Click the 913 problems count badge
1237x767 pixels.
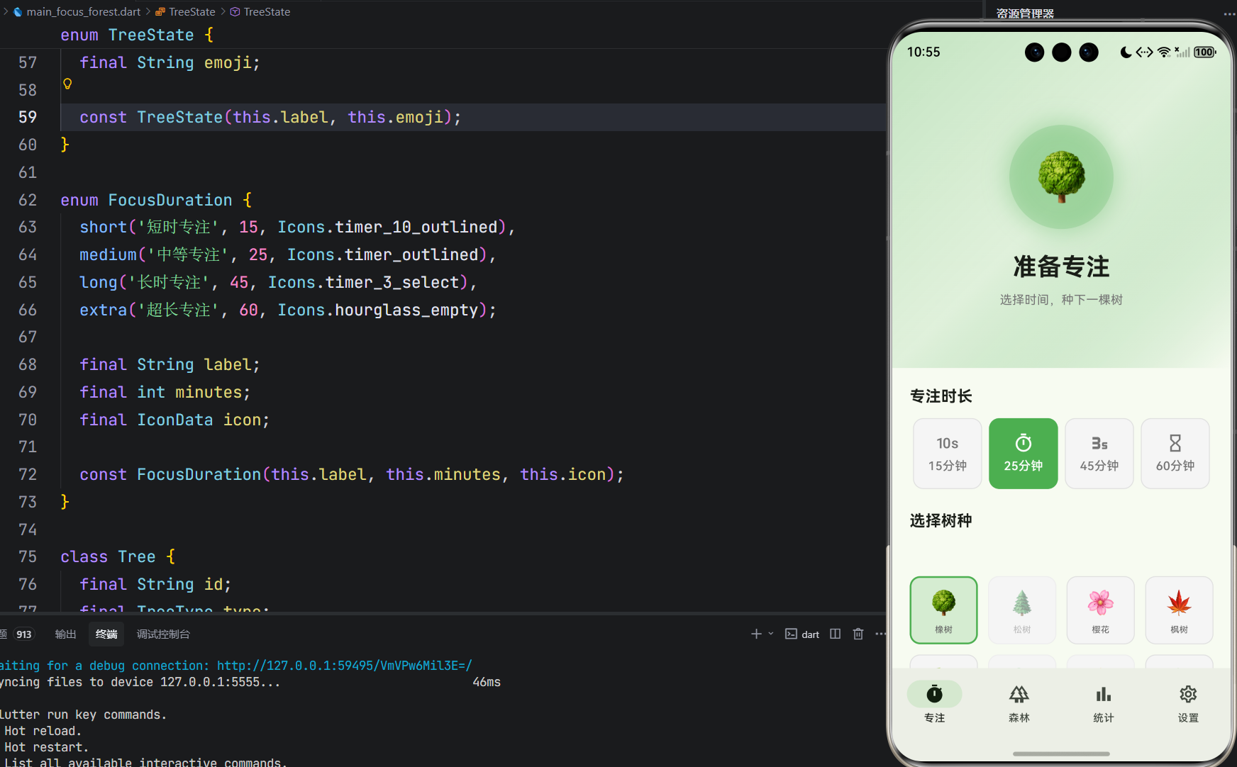tap(24, 634)
